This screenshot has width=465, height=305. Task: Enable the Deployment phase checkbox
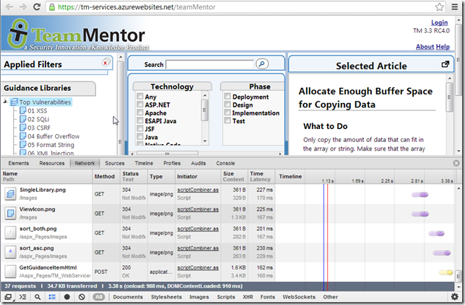click(227, 97)
